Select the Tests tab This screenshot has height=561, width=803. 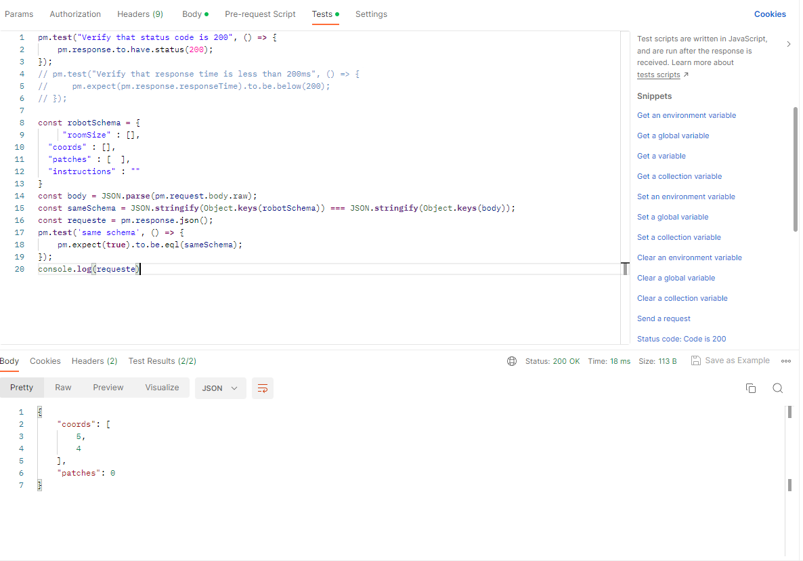(x=325, y=14)
